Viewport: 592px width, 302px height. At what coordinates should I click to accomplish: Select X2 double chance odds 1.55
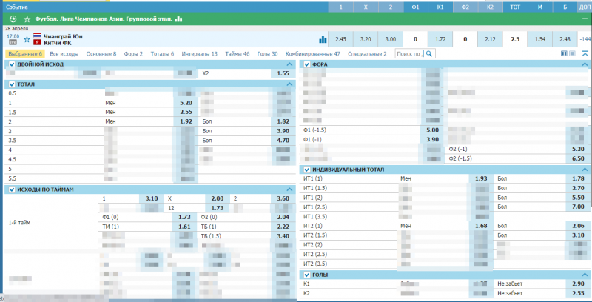coord(283,74)
